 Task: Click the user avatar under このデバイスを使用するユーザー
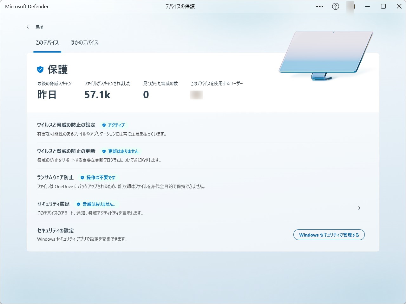tap(196, 94)
